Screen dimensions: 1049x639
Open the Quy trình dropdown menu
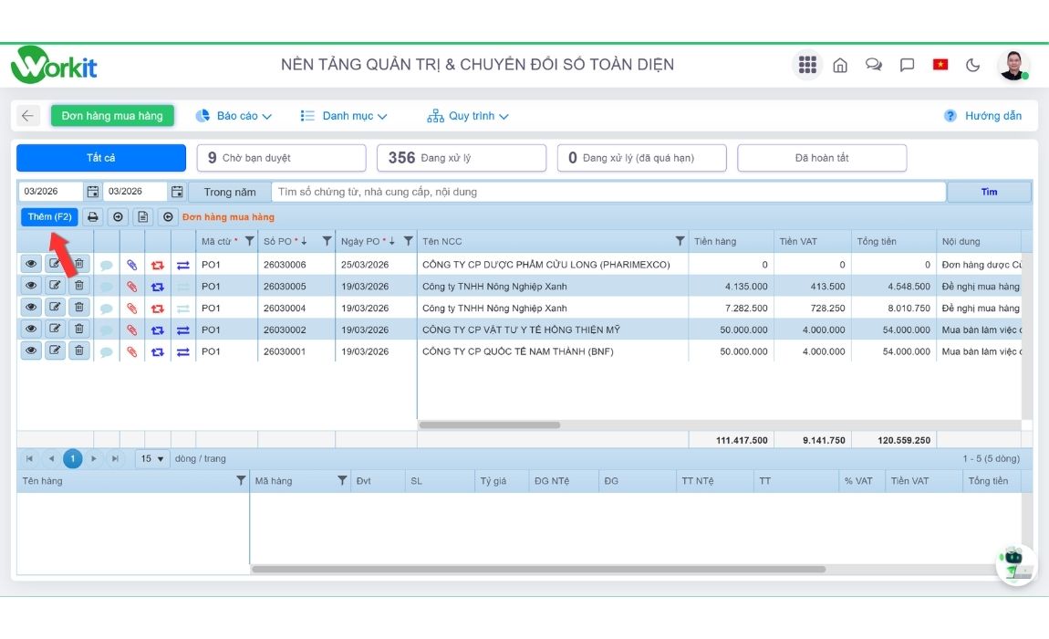468,116
